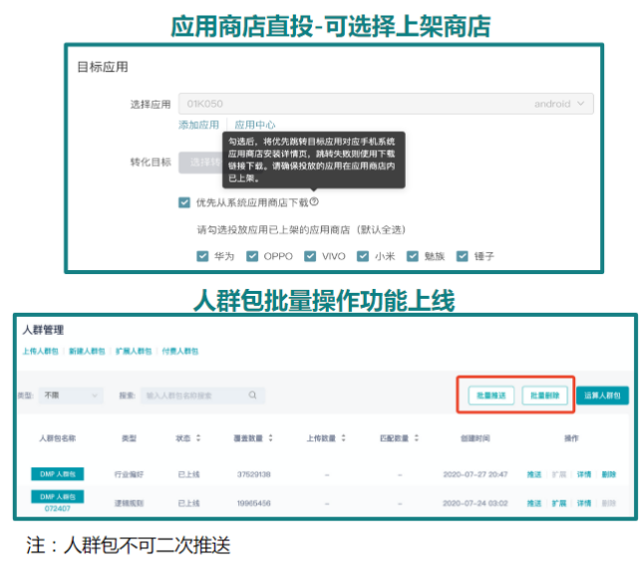Click the 创建时间 column header
641x570 pixels.
pos(476,438)
